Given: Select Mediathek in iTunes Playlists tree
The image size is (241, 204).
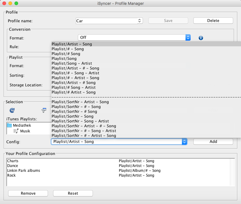Looking at the screenshot, I should coord(22,125).
